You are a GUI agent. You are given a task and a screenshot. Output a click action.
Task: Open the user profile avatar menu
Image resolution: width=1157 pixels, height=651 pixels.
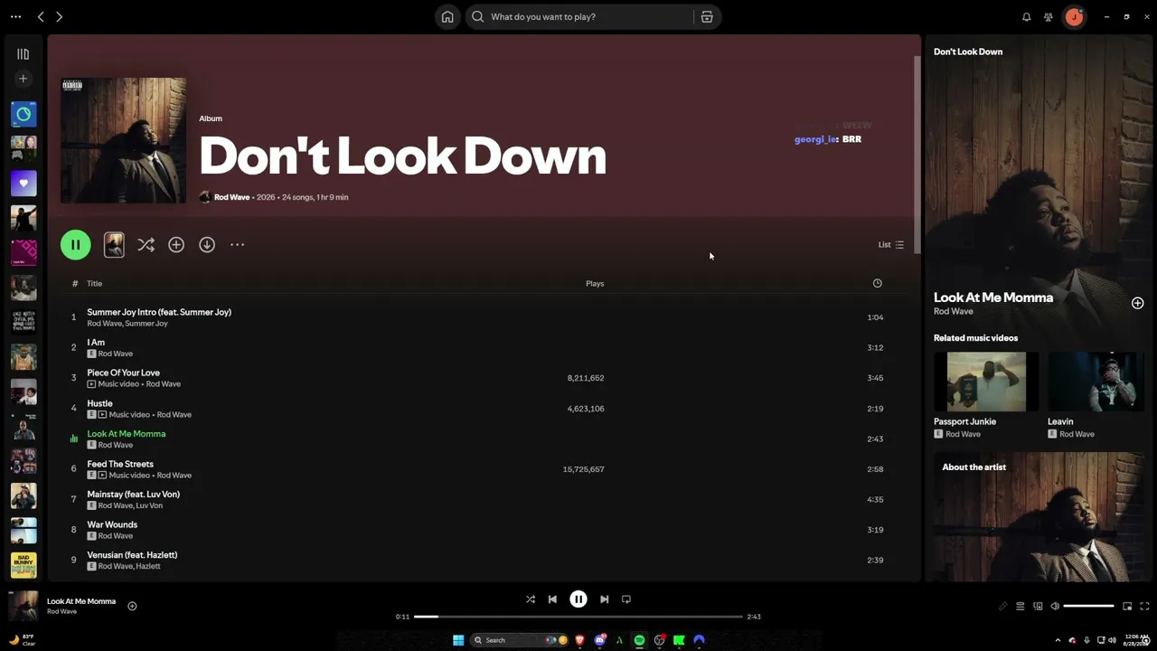pos(1074,17)
